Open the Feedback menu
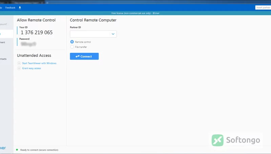The image size is (271, 154). click(x=10, y=7)
